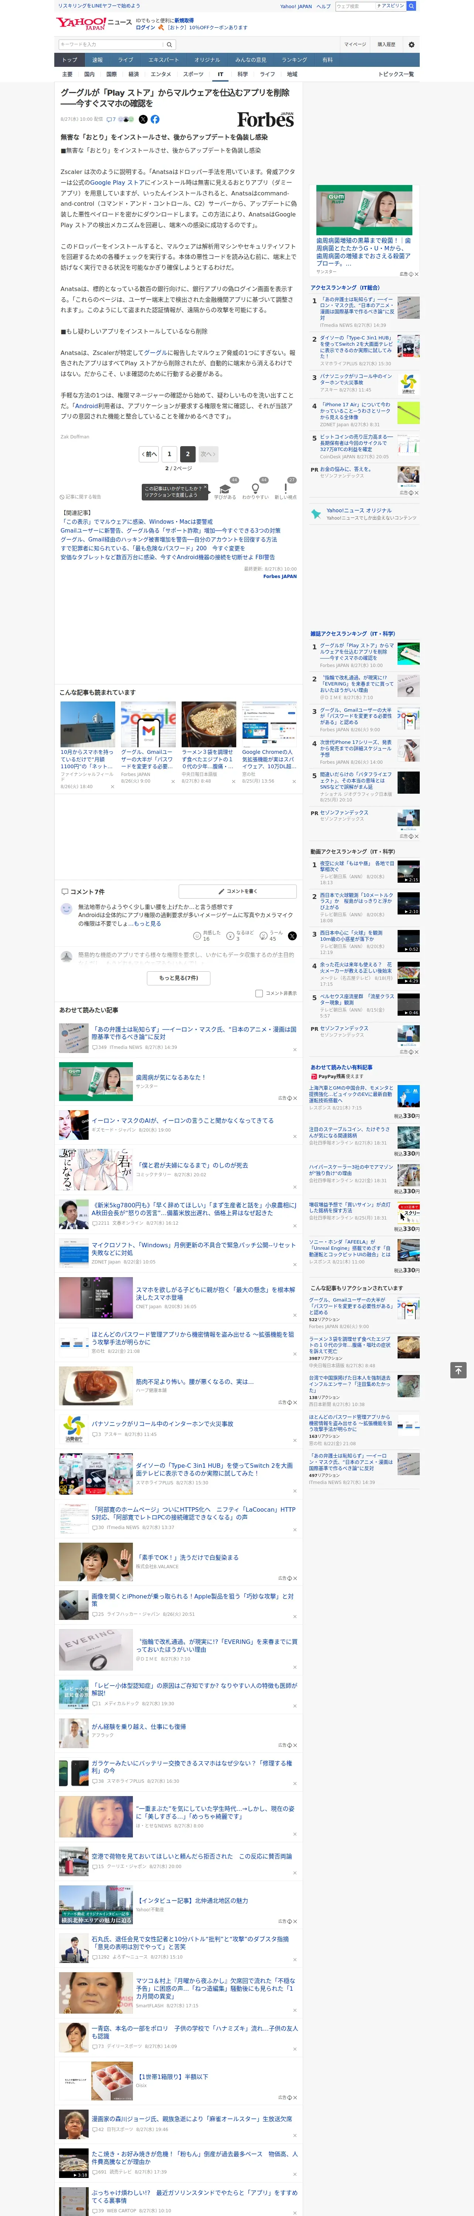Click the Forbes JAPAN logo
This screenshot has height=2216, width=474.
pyautogui.click(x=266, y=120)
